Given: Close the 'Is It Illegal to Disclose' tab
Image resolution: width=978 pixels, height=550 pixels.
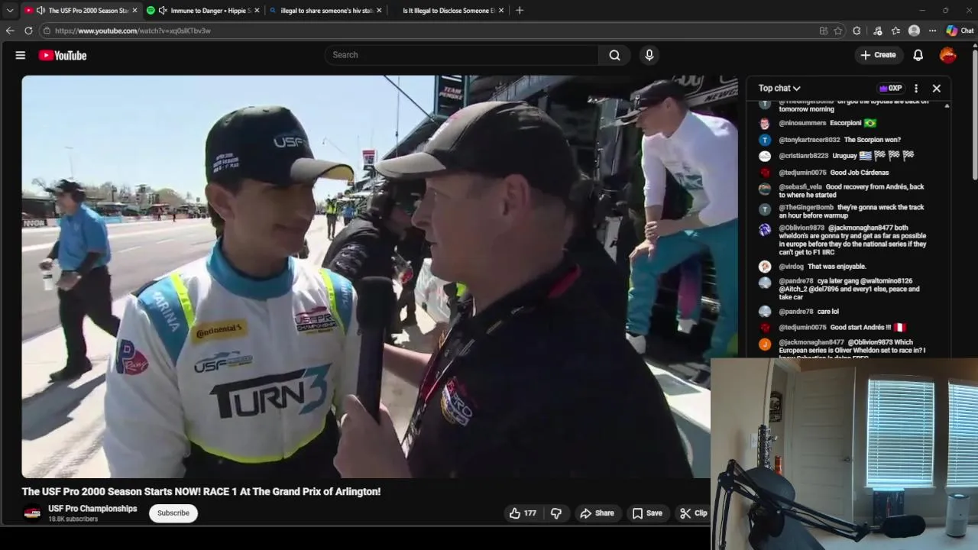Looking at the screenshot, I should (x=501, y=11).
